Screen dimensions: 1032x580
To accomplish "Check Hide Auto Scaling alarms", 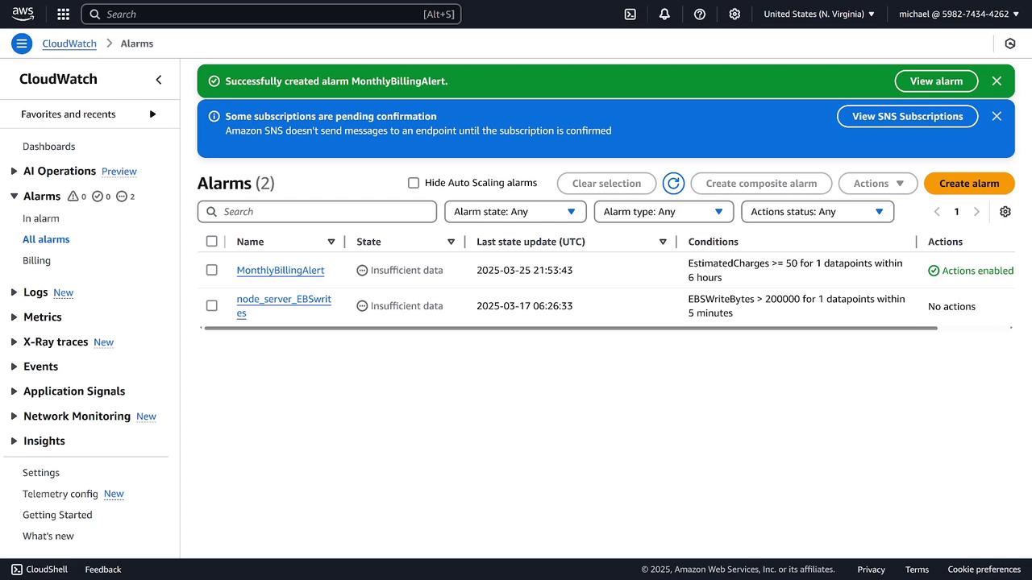I will [x=414, y=183].
